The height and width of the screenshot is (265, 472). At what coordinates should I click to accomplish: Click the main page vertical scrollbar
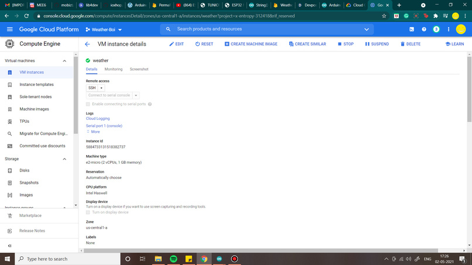469,89
